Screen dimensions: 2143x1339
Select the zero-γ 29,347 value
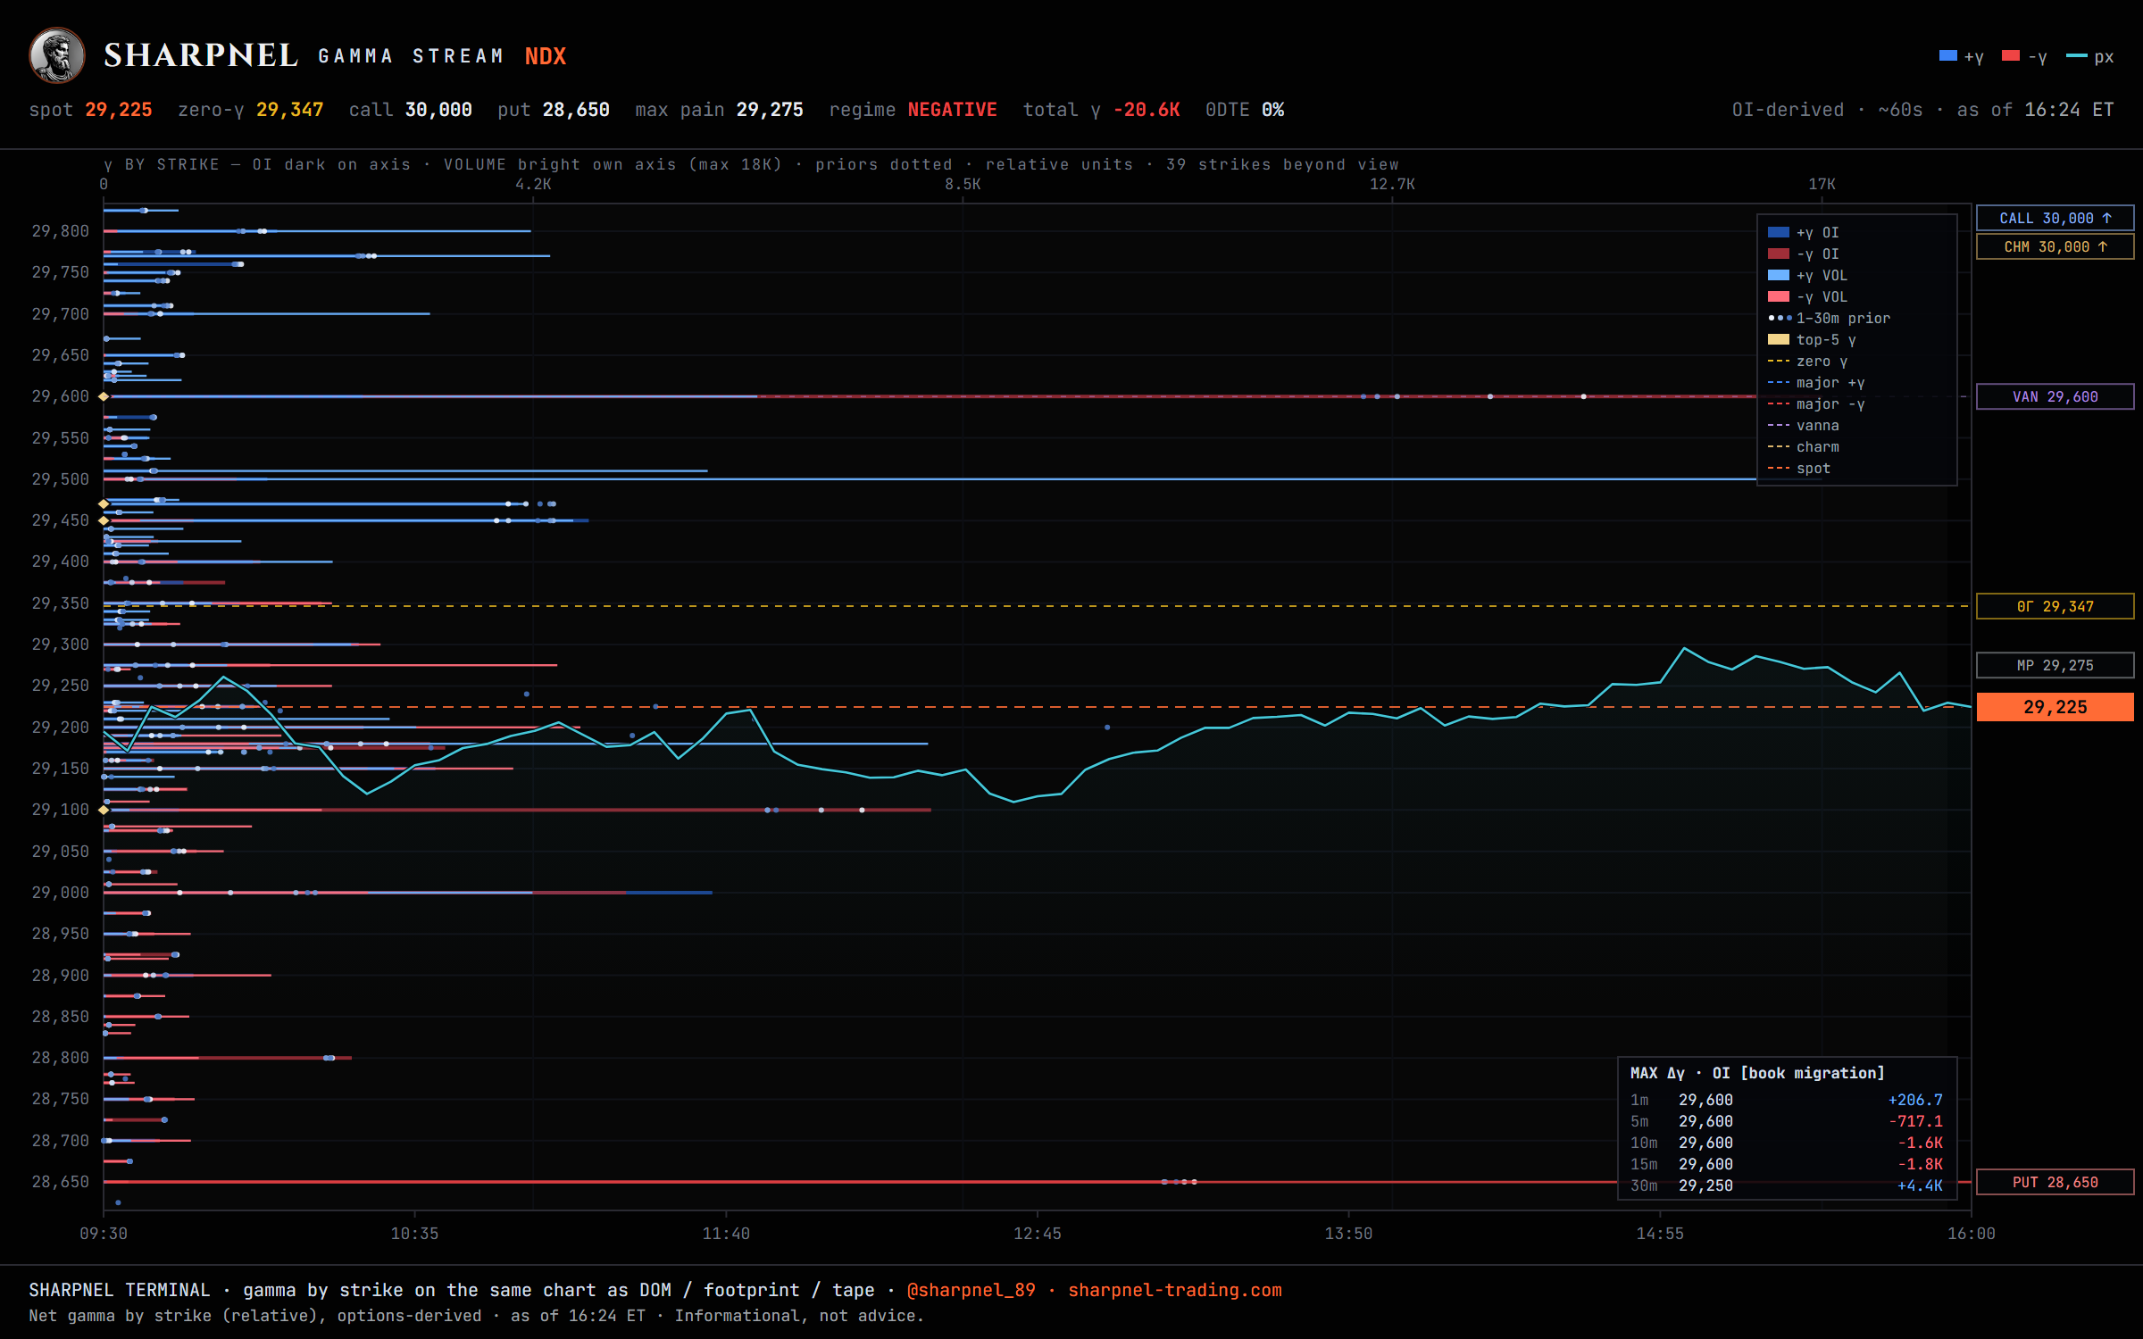289,110
